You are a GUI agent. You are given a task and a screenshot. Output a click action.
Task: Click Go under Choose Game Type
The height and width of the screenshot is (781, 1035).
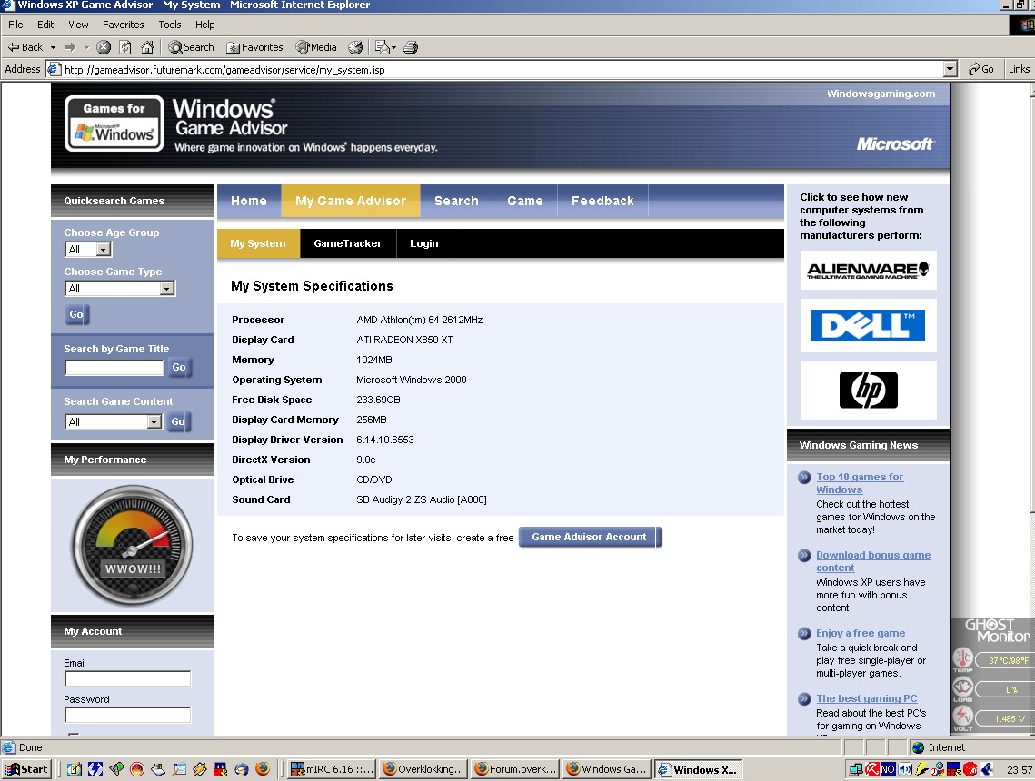pyautogui.click(x=76, y=314)
